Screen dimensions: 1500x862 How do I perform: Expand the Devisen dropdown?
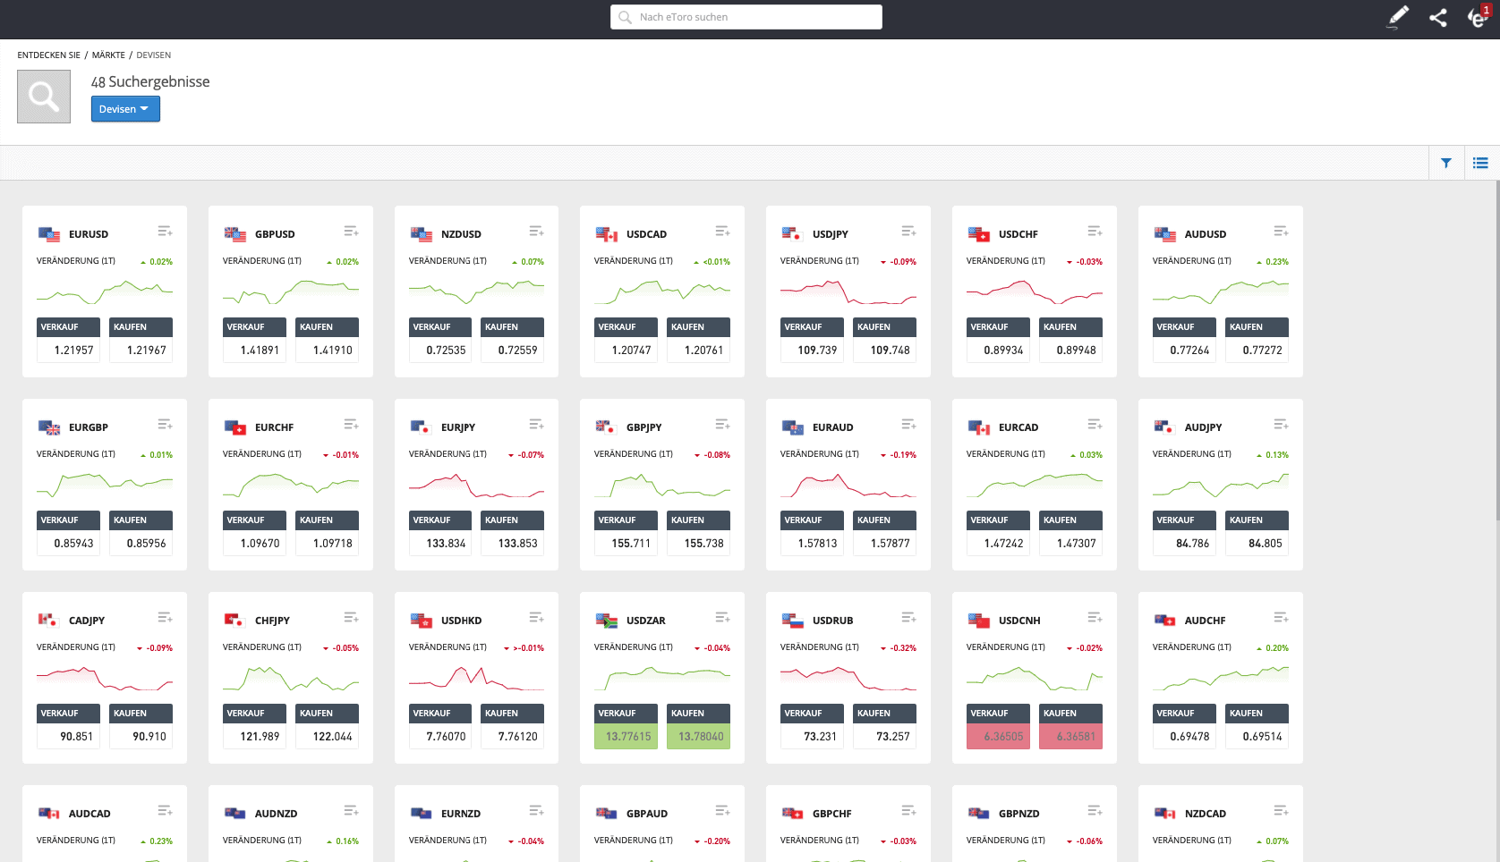point(125,109)
